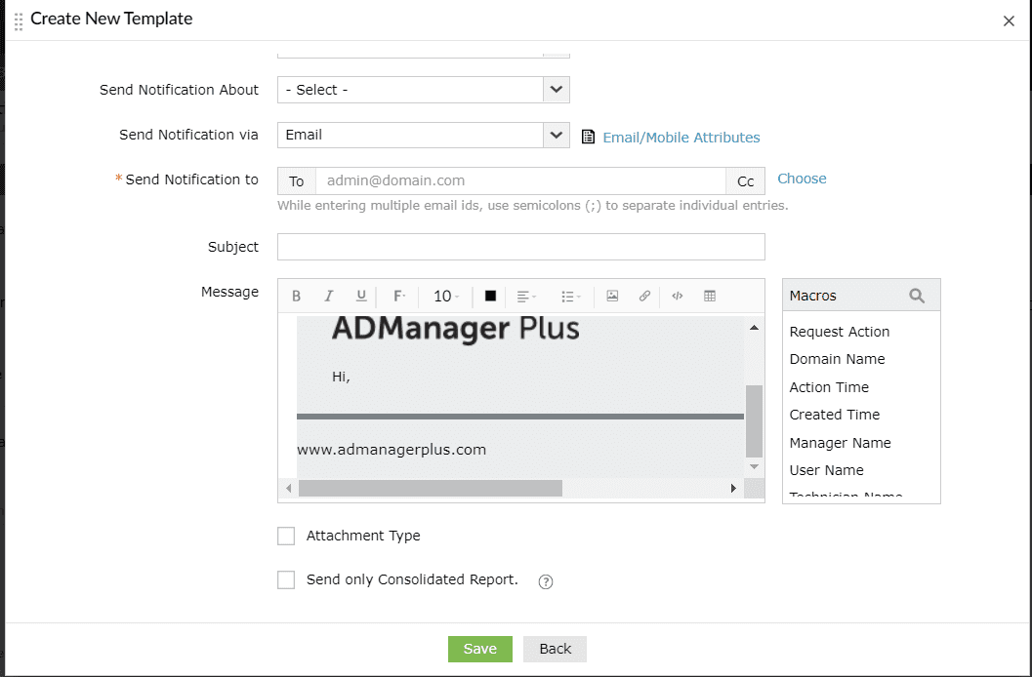The width and height of the screenshot is (1032, 677).
Task: Insert a table into the message
Action: click(710, 296)
